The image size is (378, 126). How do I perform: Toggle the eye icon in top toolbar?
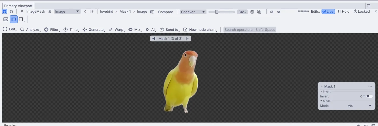[x=279, y=12]
